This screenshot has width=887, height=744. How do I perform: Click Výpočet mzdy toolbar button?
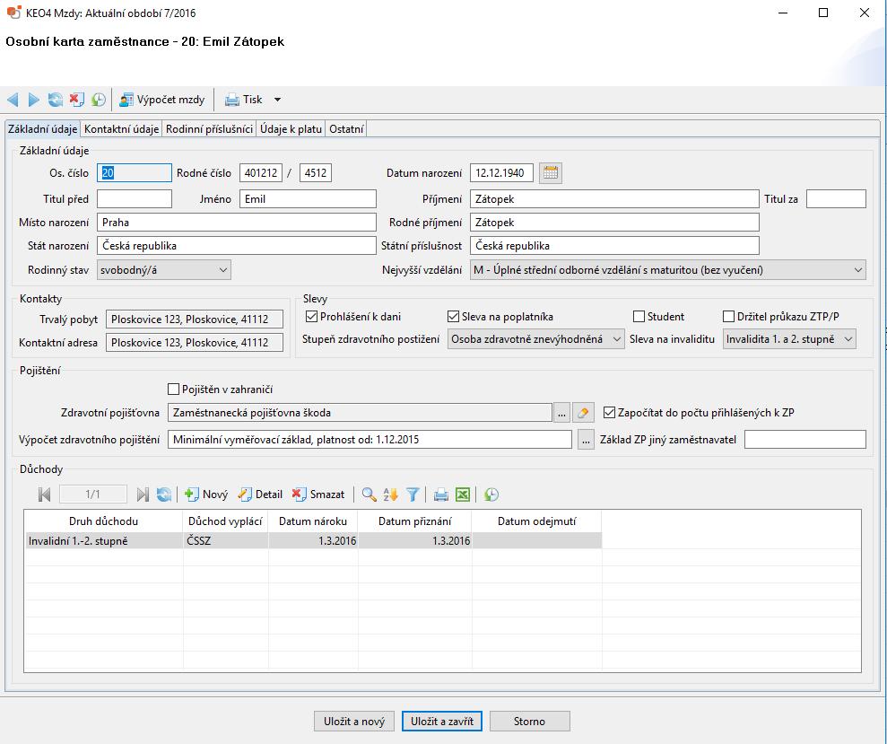tap(162, 100)
